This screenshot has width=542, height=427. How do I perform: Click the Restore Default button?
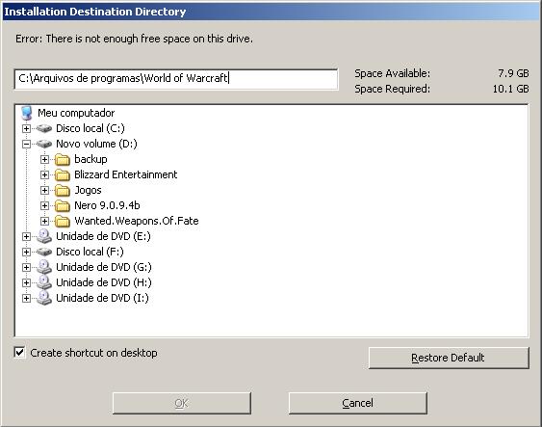(449, 358)
